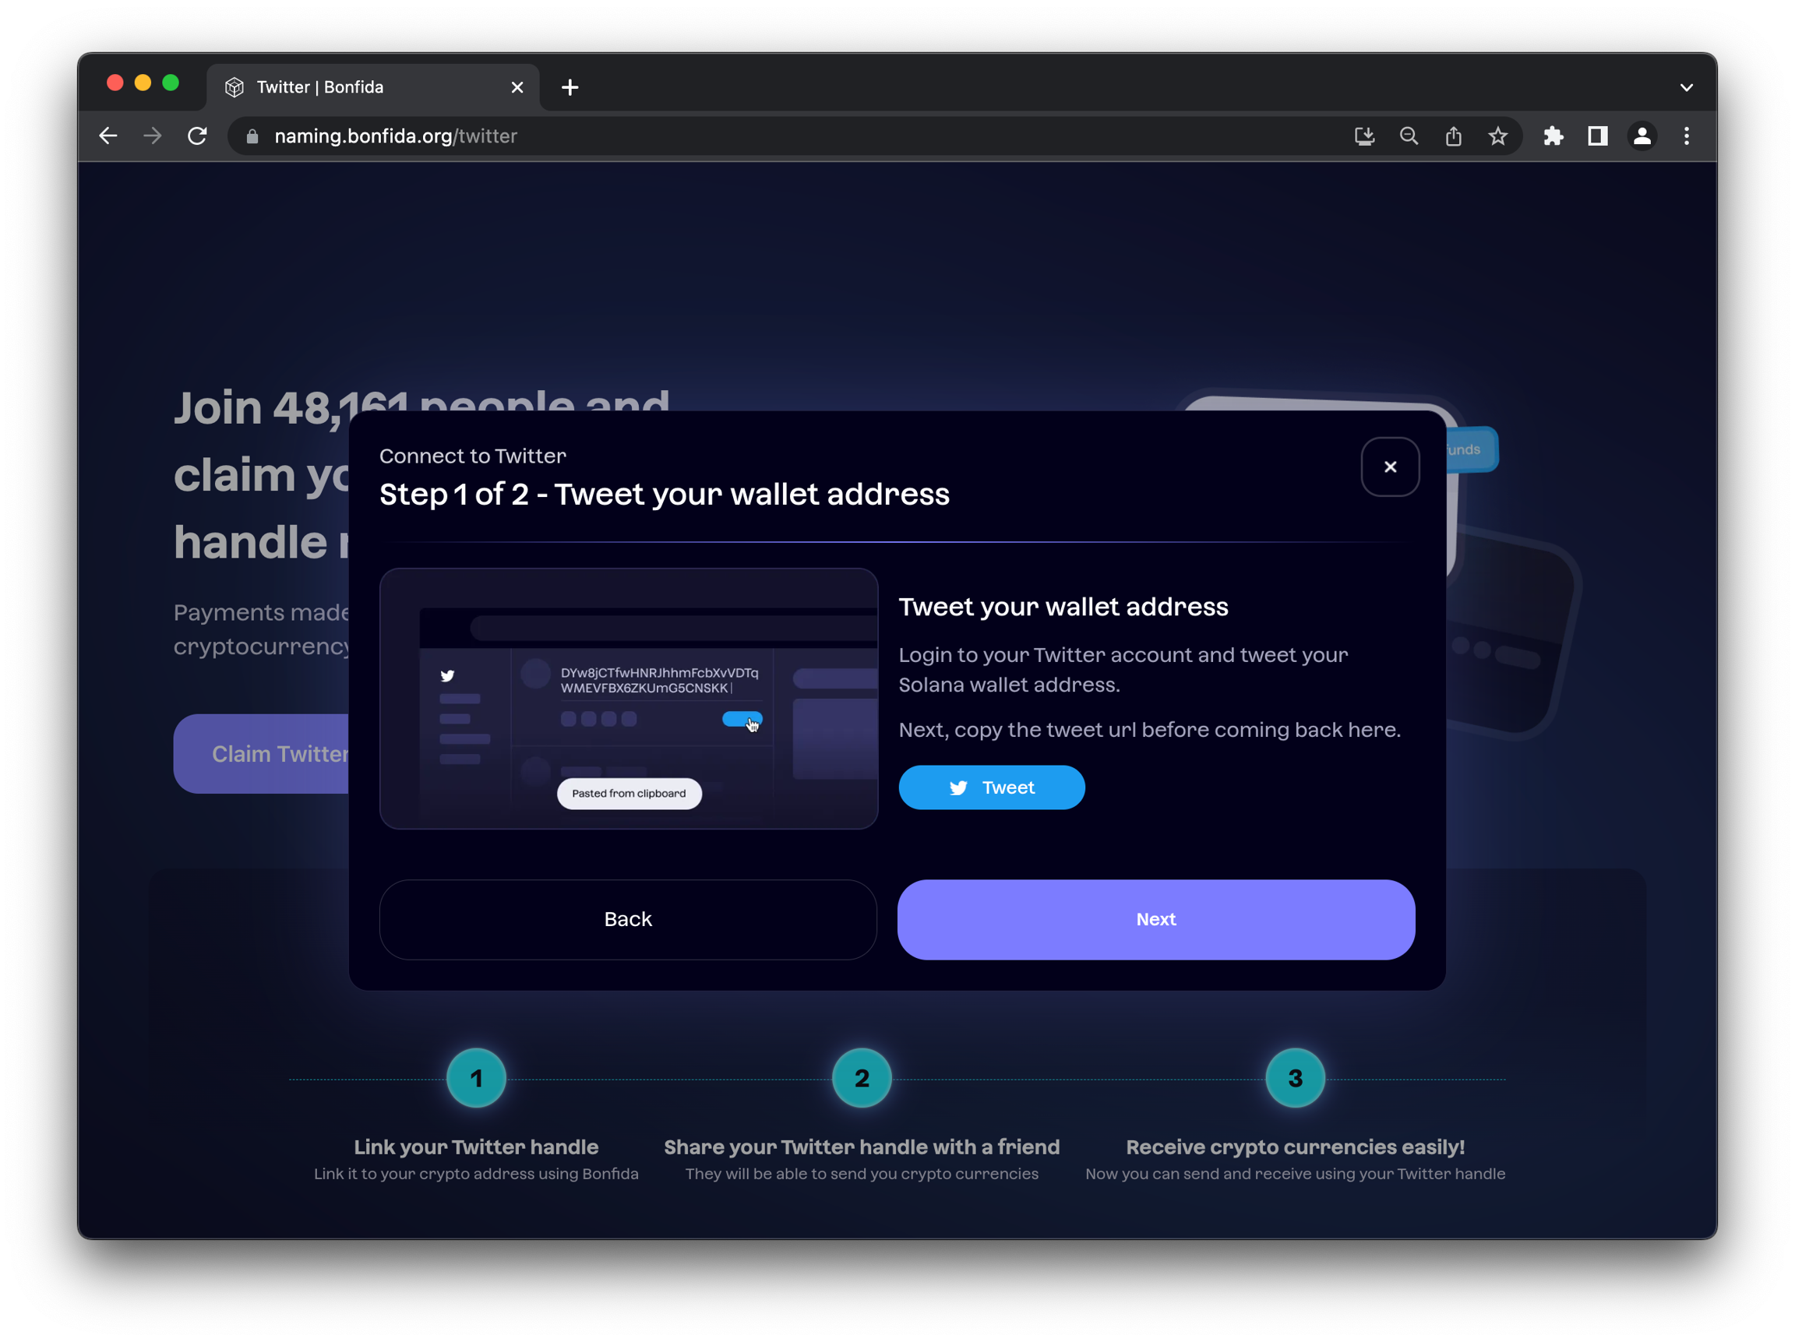Close the Connect to Twitter dialog
This screenshot has width=1795, height=1342.
coord(1389,467)
